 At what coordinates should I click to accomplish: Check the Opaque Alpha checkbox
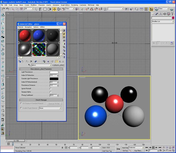coord(51,92)
